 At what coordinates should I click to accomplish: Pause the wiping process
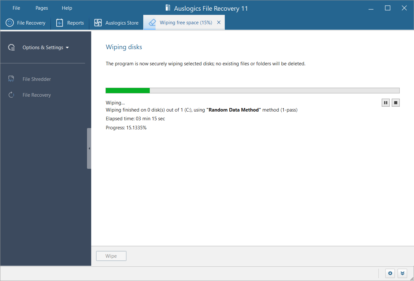pyautogui.click(x=386, y=103)
